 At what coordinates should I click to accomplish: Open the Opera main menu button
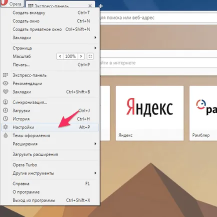coord(12,3)
